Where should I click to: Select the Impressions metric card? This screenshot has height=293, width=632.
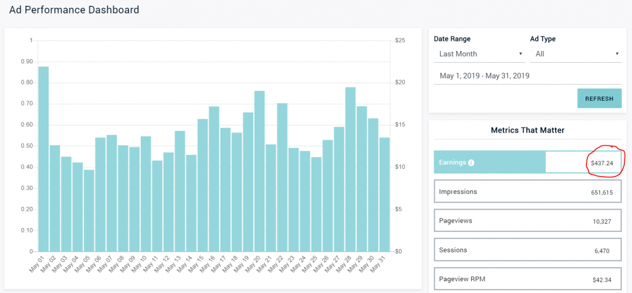pyautogui.click(x=528, y=192)
